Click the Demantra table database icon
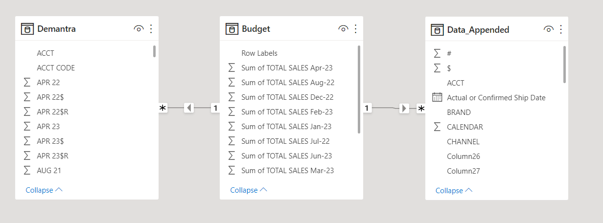 pyautogui.click(x=27, y=29)
